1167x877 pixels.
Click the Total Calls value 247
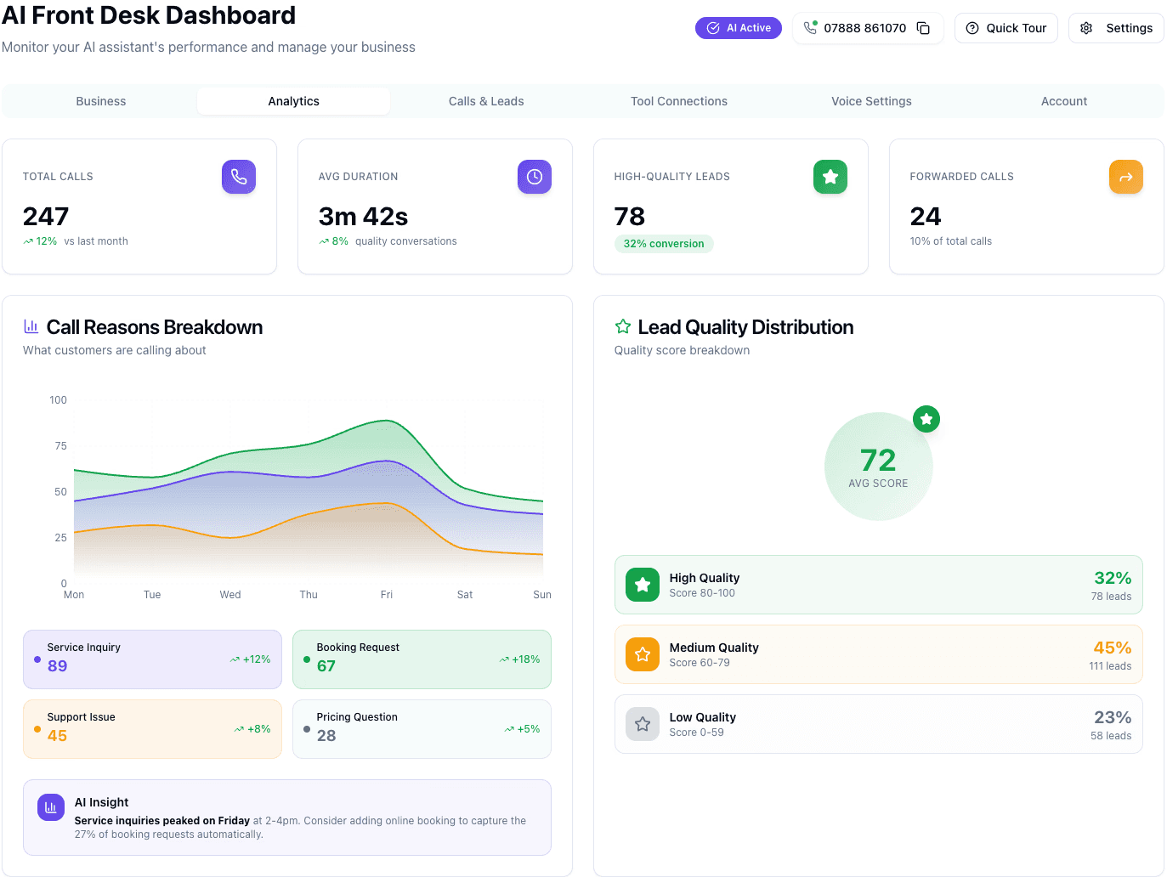click(x=46, y=217)
